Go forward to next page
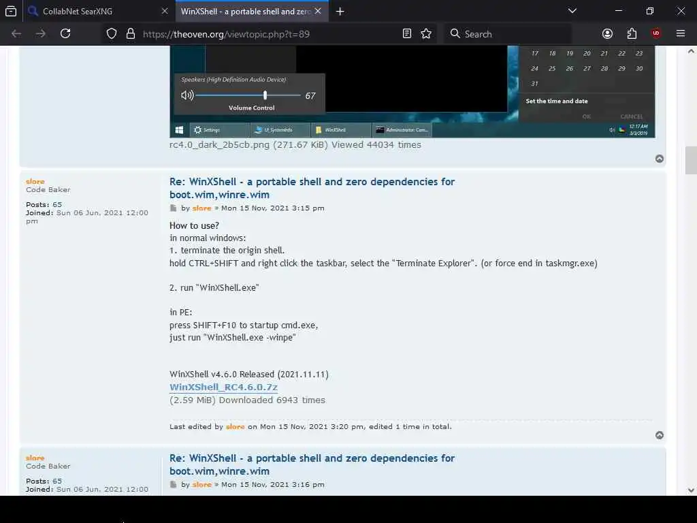 click(x=41, y=34)
